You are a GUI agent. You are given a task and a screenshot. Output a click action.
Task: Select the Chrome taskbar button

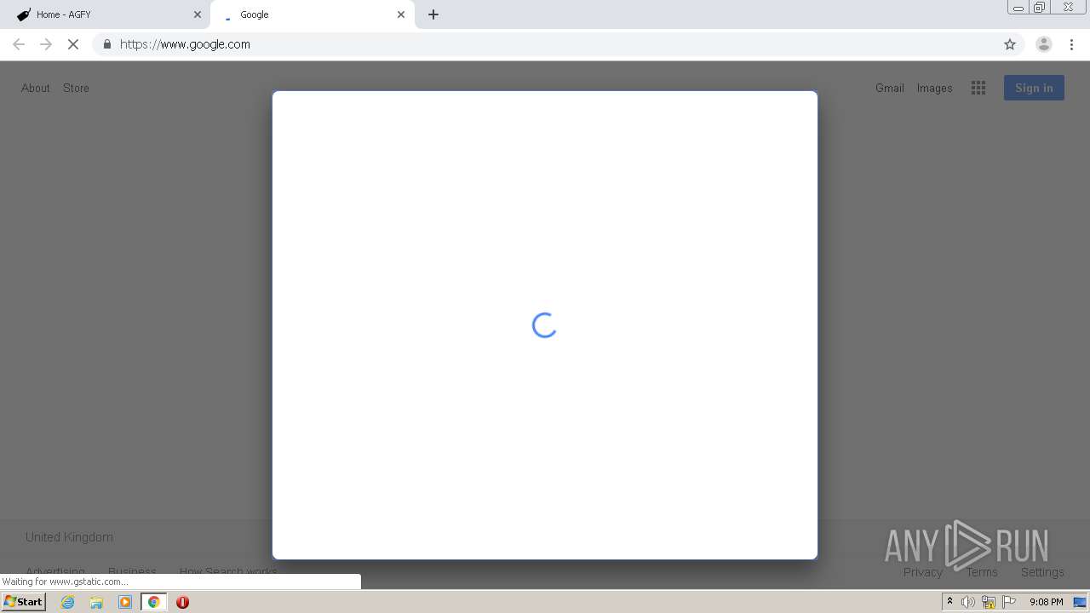(x=153, y=602)
